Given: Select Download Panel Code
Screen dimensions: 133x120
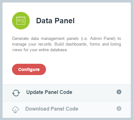Looking at the screenshot, I should tap(52, 109).
